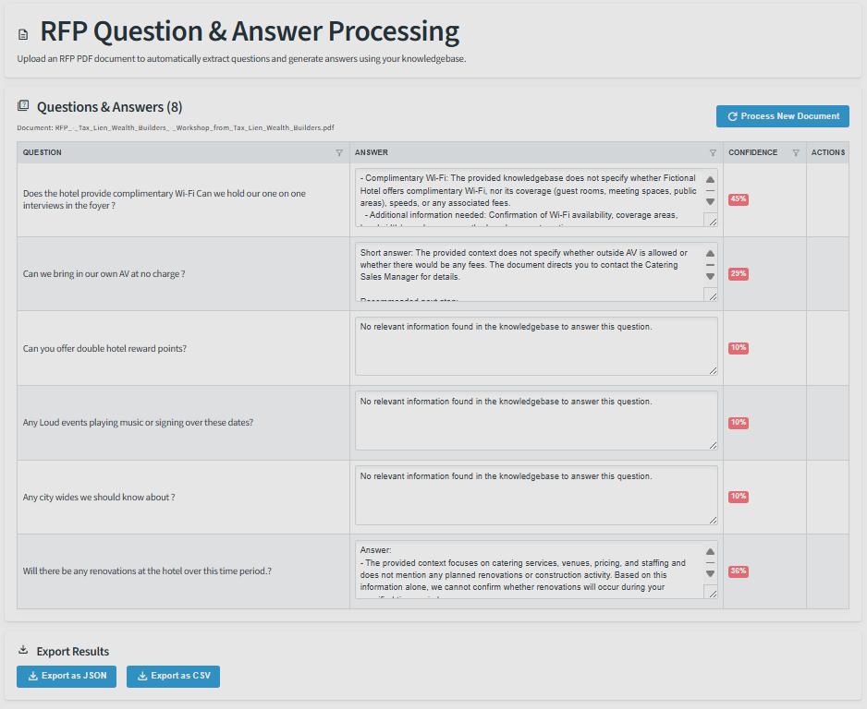Click 10% badge in loud events row

[x=739, y=423]
